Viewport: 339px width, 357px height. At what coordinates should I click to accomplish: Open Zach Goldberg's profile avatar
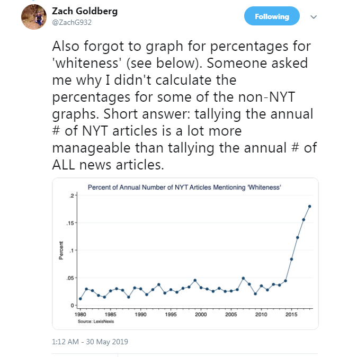[x=34, y=17]
